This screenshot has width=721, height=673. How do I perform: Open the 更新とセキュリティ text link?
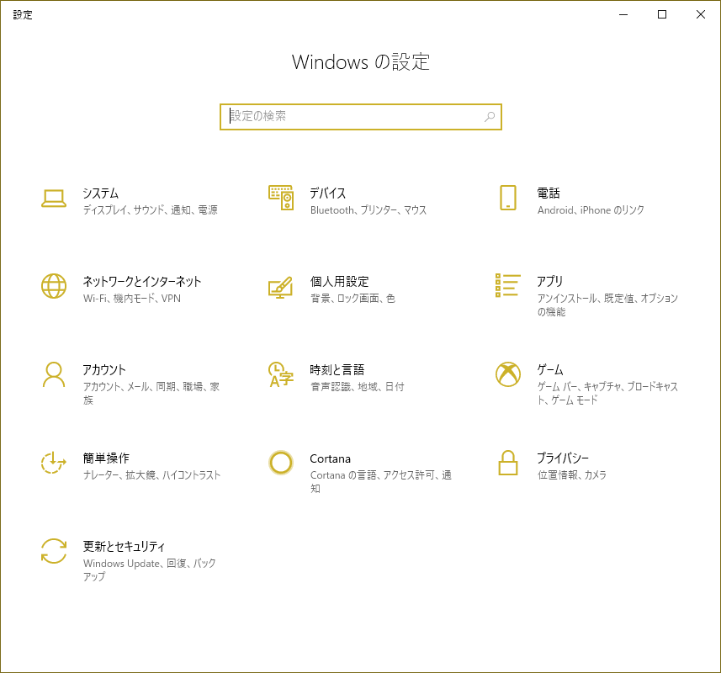click(124, 547)
